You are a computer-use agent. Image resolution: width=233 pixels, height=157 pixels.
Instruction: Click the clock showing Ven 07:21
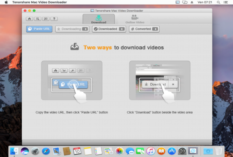tap(204, 2)
